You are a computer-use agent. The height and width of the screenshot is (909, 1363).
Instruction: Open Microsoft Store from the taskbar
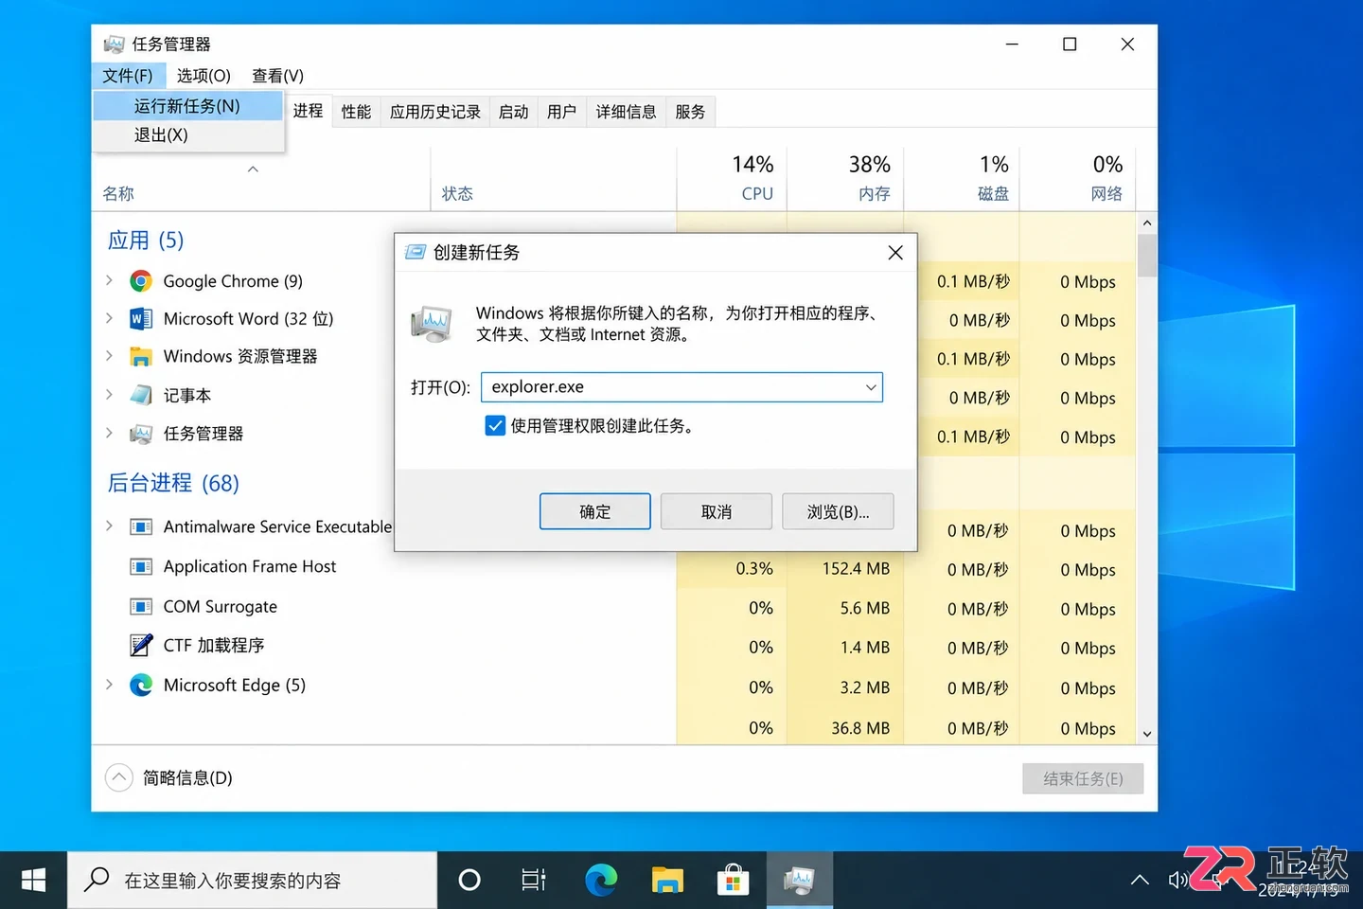click(733, 881)
